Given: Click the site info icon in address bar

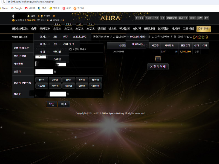Looking at the screenshot, I should pyautogui.click(x=4, y=2).
